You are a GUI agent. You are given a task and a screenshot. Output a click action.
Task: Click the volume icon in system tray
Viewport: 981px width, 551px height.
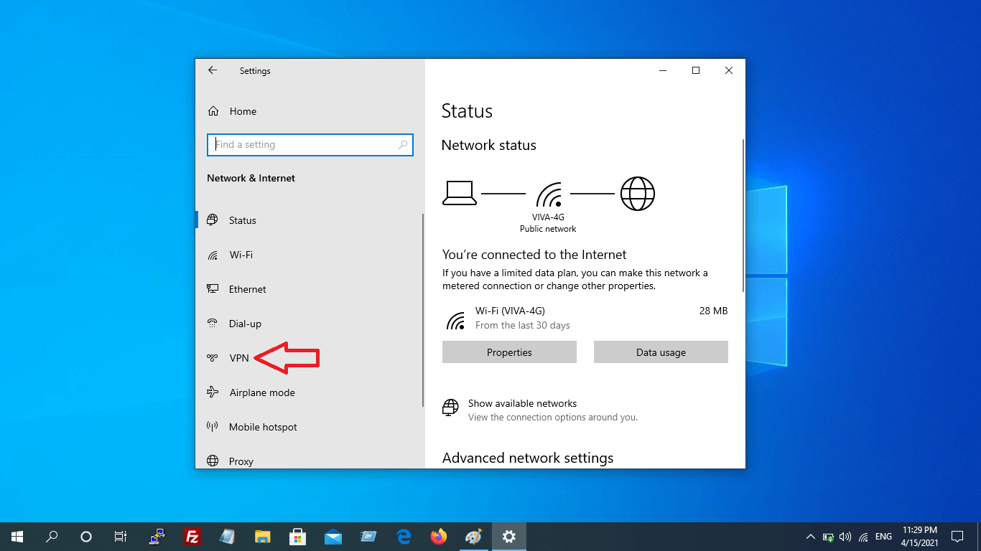[845, 537]
